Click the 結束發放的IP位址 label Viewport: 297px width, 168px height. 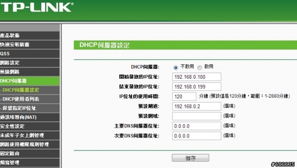coord(139,87)
